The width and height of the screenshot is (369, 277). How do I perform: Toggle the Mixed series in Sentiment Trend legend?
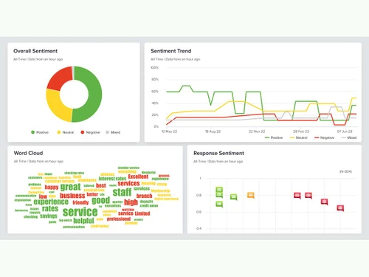349,137
